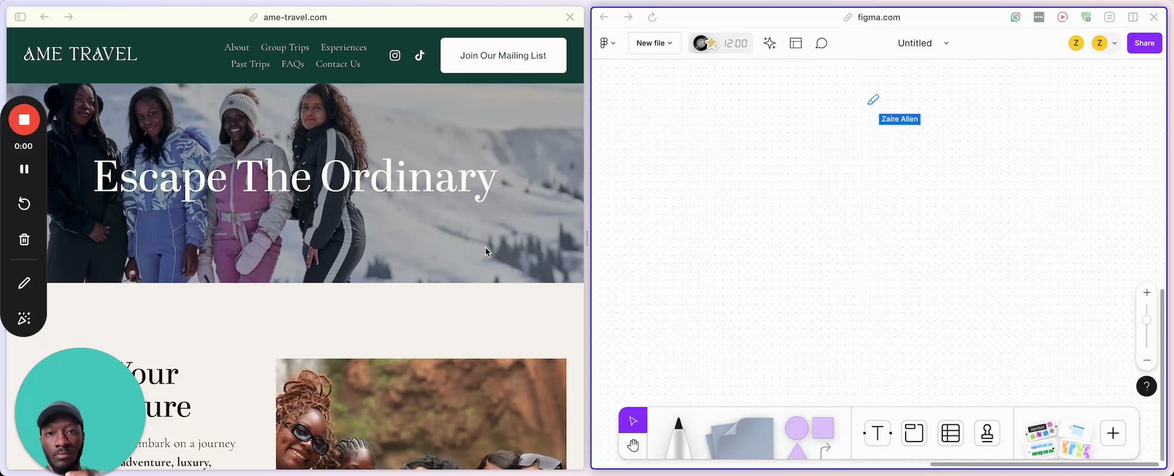Select the Section tool in FigJam toolbar
Screen dimensions: 1174x476
tap(914, 433)
